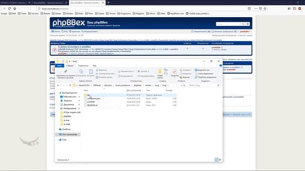Viewport: 305px width, 171px height.
Task: Click the Explorer address bar refresh icon
Action: pos(184,85)
